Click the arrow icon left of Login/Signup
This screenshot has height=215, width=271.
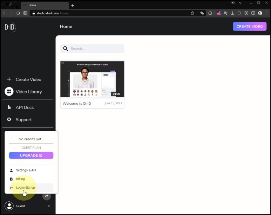pyautogui.click(x=11, y=188)
